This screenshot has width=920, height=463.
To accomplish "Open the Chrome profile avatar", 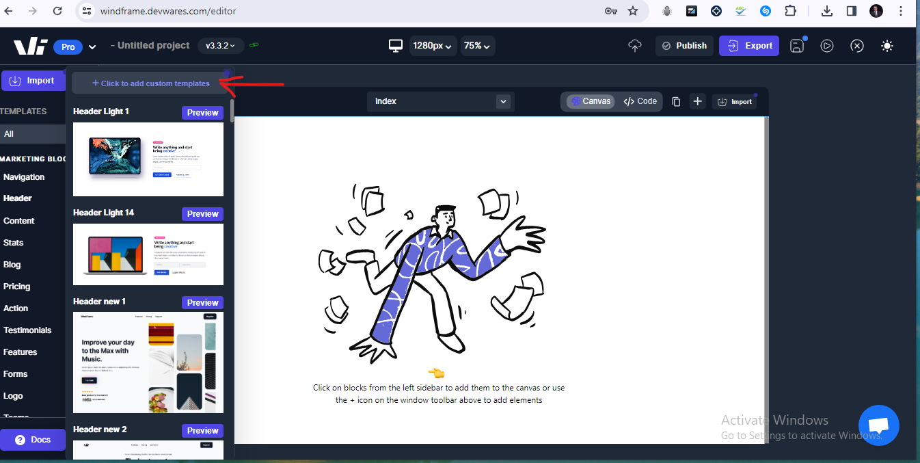I will tap(876, 11).
